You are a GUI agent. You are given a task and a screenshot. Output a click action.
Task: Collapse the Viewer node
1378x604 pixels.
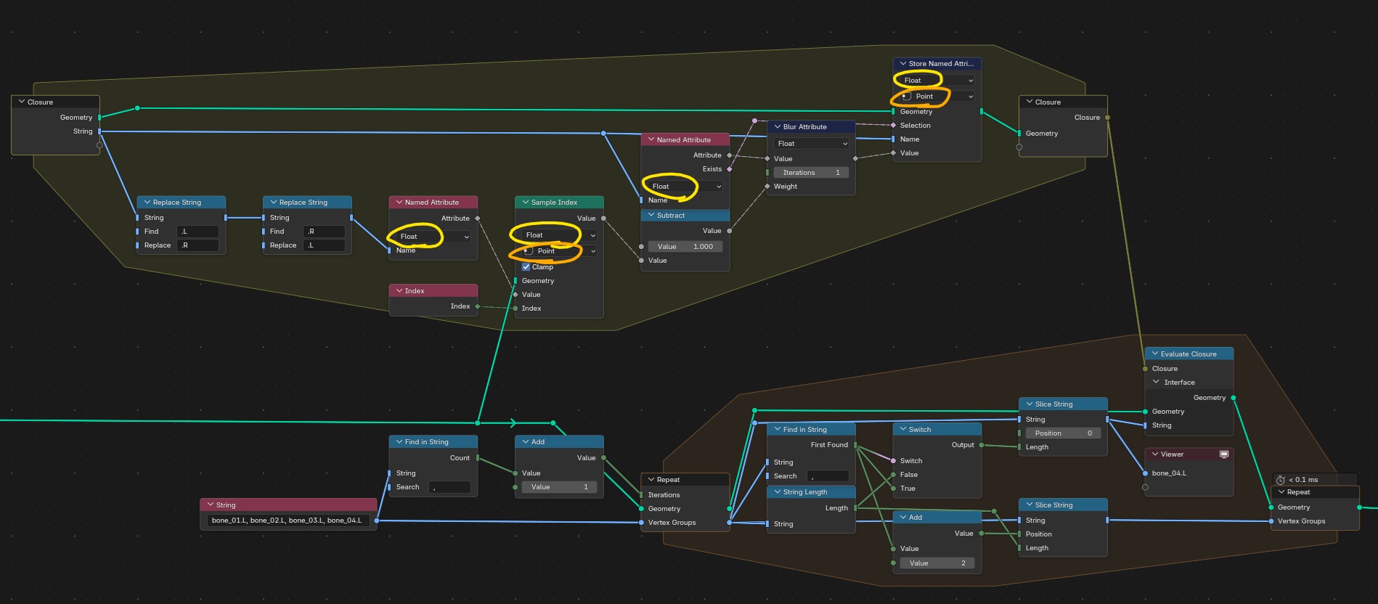pos(1155,454)
